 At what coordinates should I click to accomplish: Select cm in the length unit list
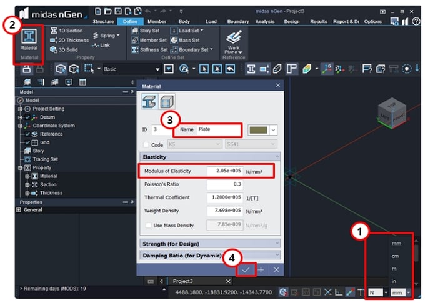[395, 256]
